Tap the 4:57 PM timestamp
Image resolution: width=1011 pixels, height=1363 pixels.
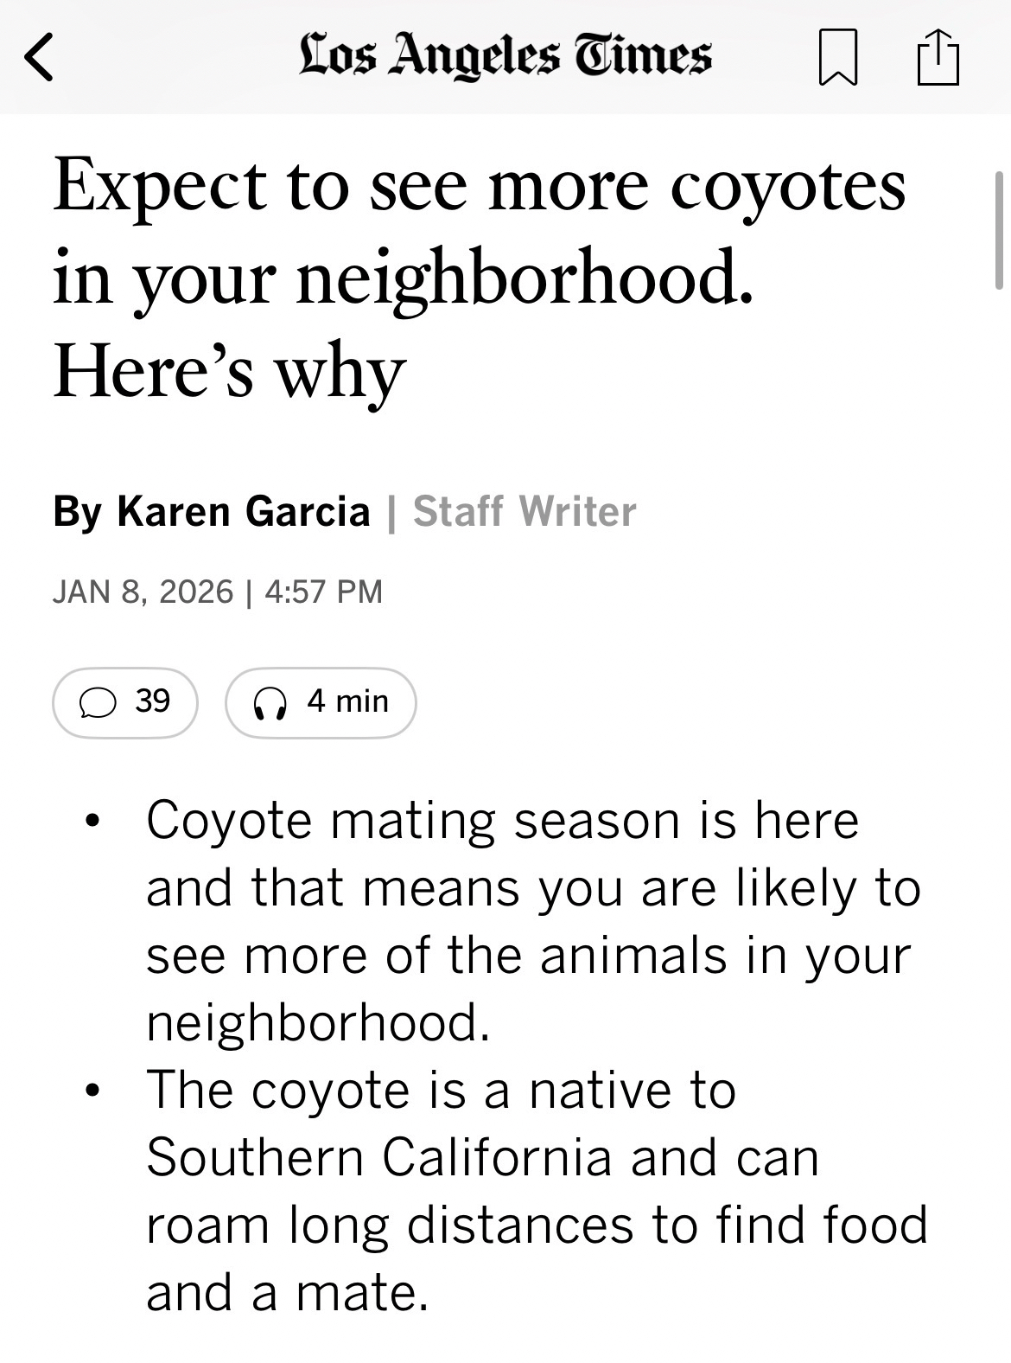click(324, 592)
